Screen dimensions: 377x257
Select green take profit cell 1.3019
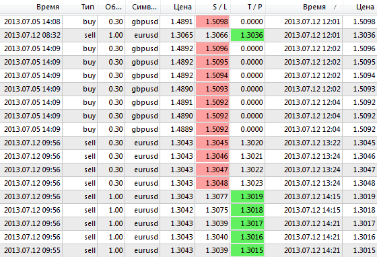click(x=248, y=196)
